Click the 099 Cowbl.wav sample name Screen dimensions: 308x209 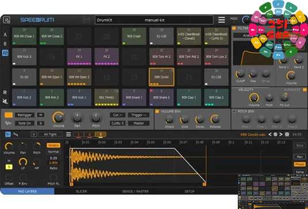[253, 135]
